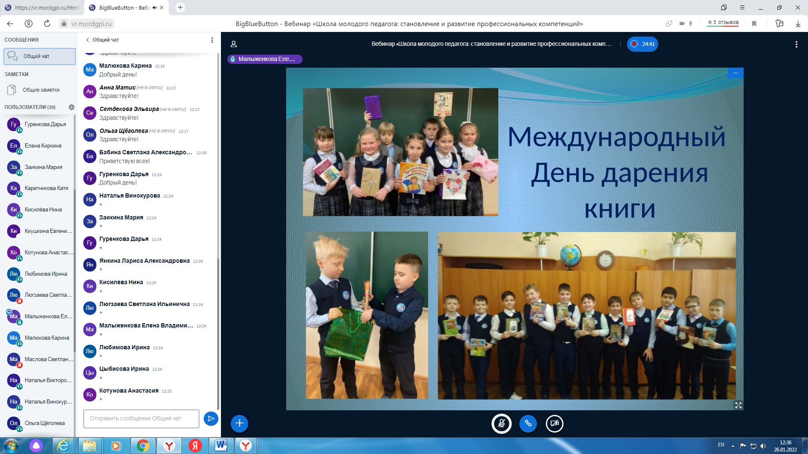
Task: Open Microsoft Word from taskbar
Action: click(221, 446)
